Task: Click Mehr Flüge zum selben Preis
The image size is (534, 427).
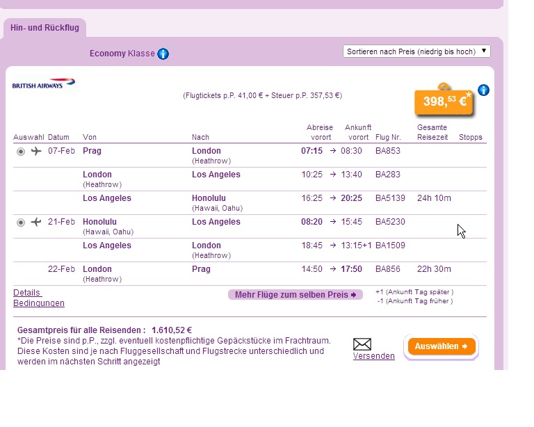Action: pos(296,295)
